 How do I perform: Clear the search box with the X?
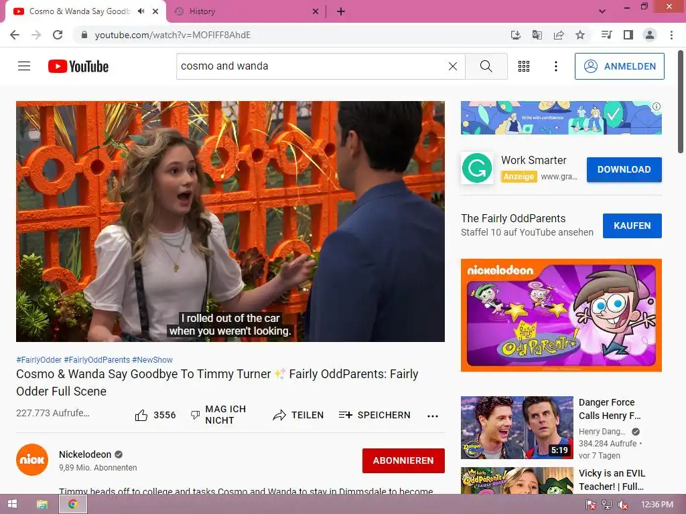tap(453, 66)
